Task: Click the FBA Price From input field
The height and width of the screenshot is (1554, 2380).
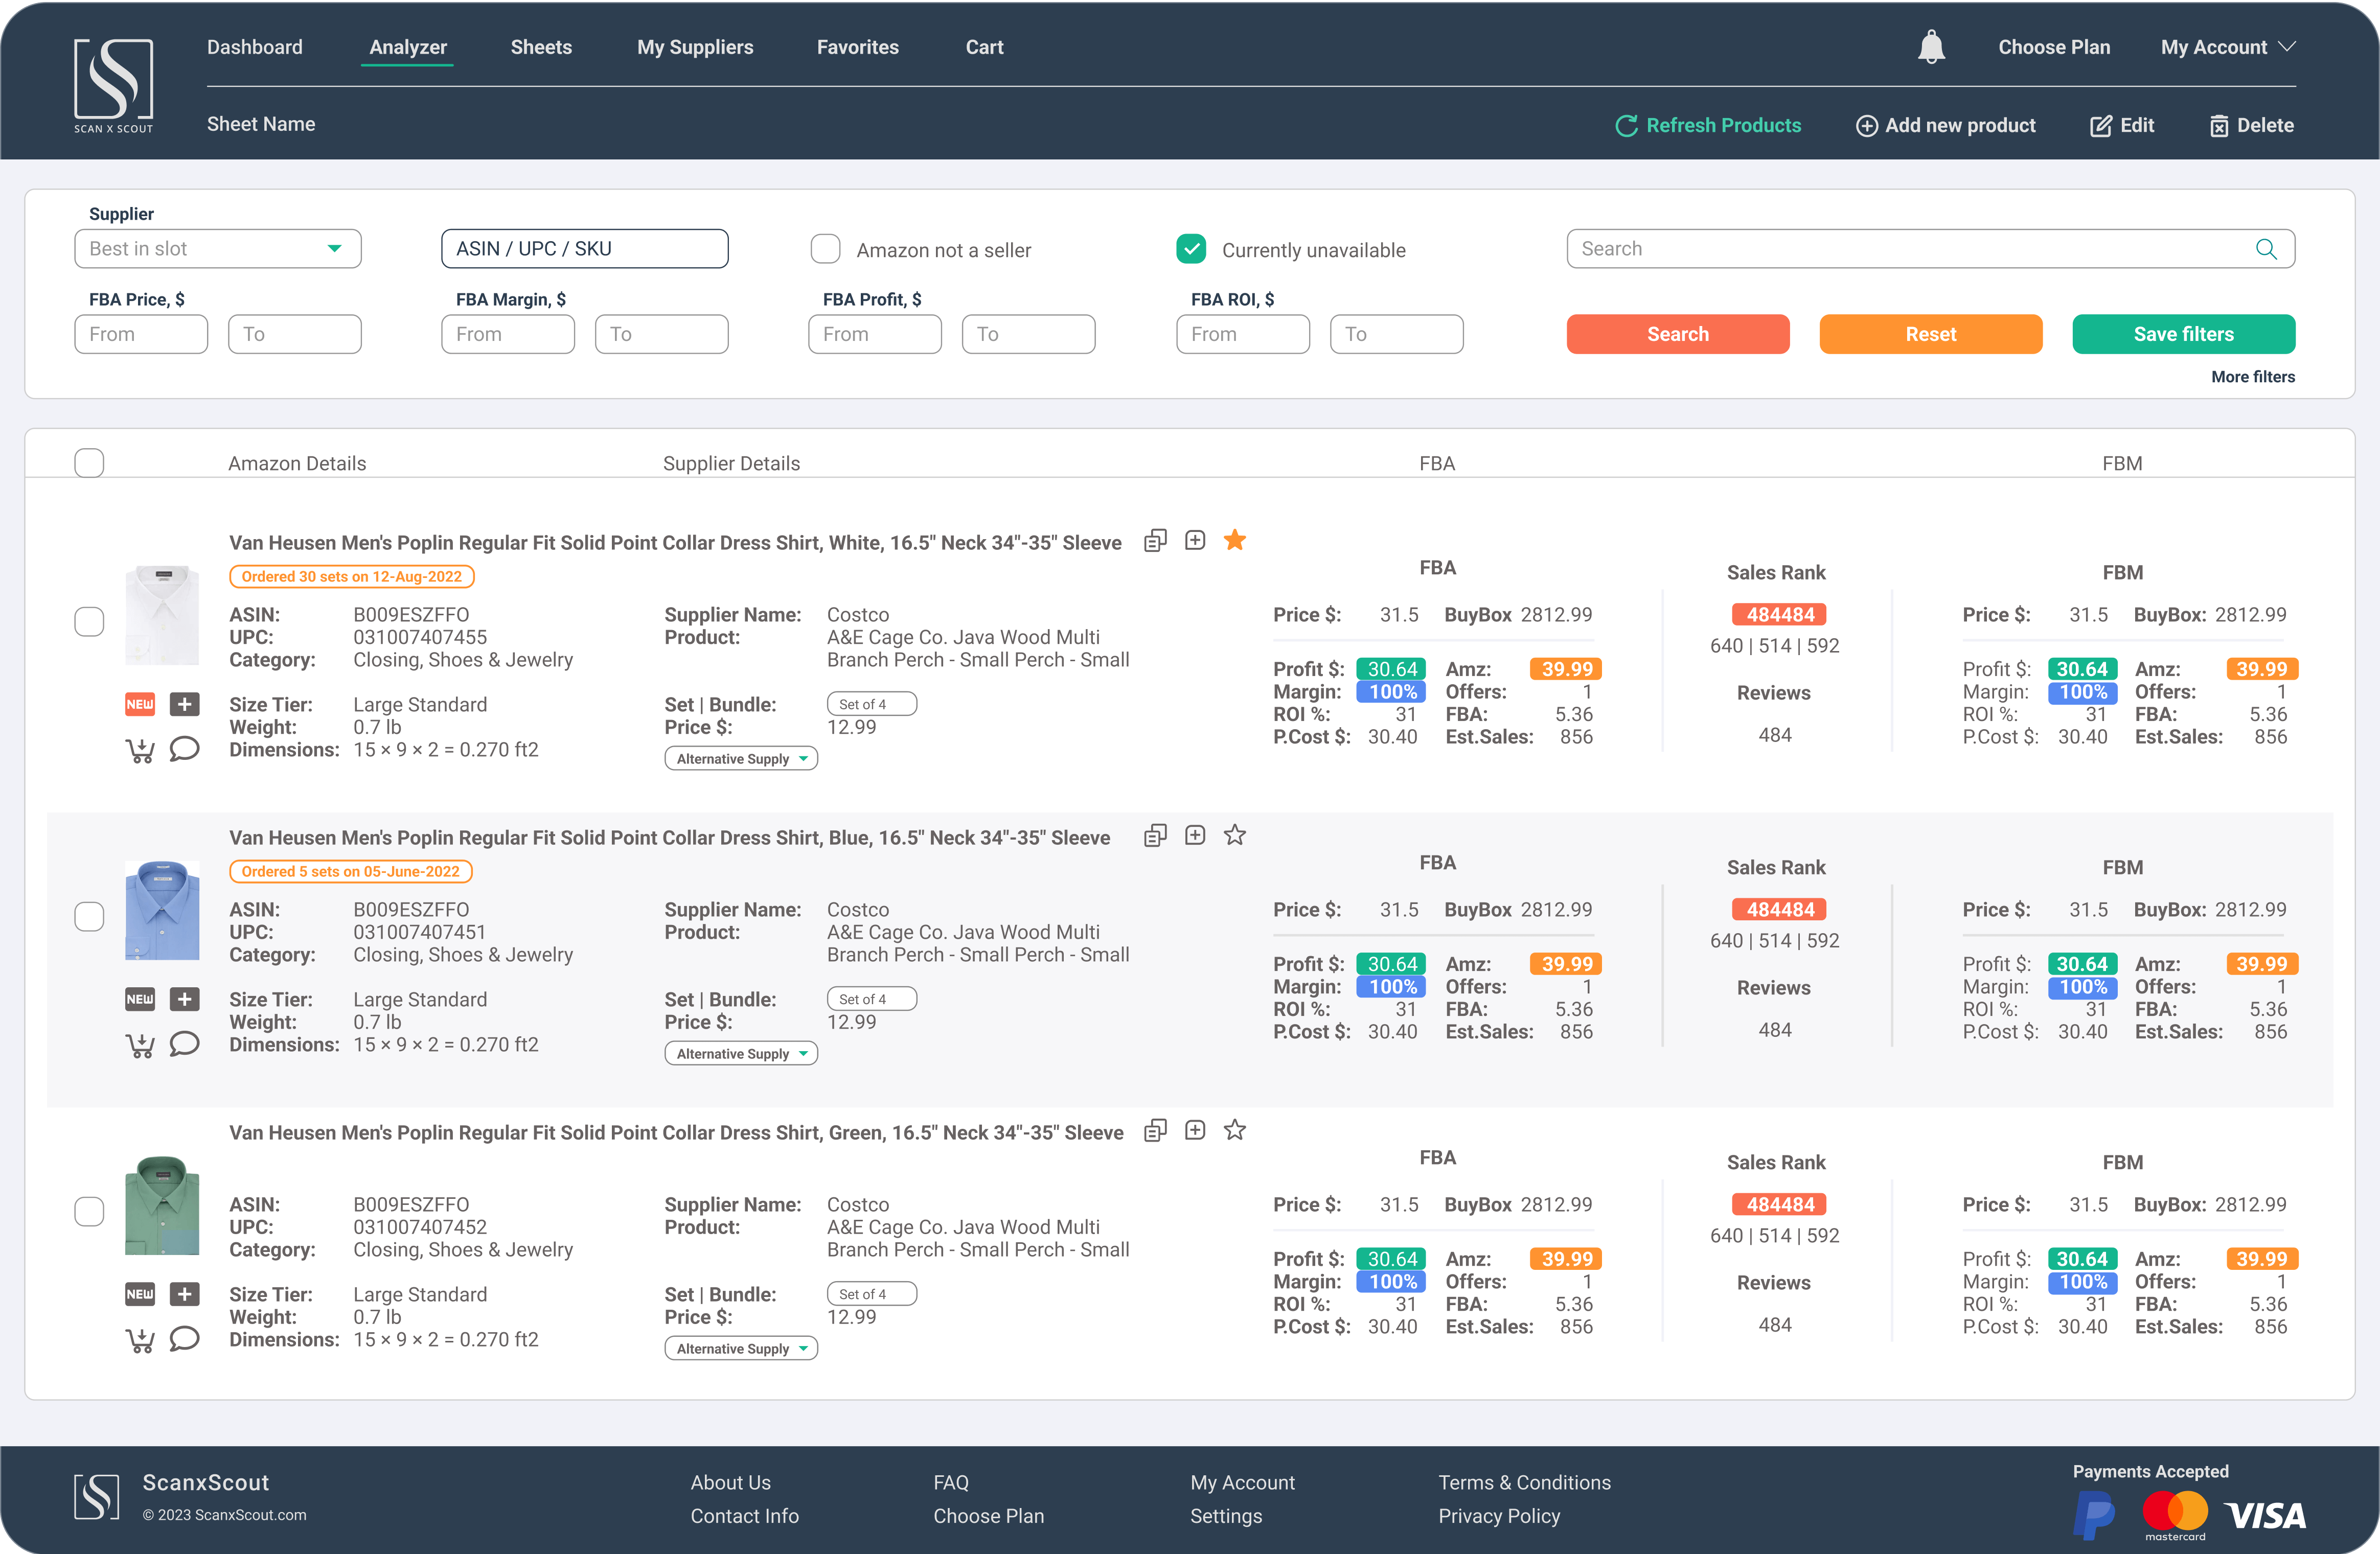Action: 141,334
